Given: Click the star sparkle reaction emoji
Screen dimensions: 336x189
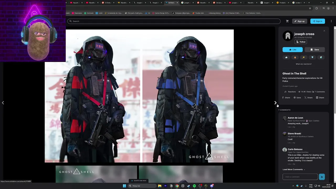Looking at the screenshot, I should pyautogui.click(x=304, y=57).
